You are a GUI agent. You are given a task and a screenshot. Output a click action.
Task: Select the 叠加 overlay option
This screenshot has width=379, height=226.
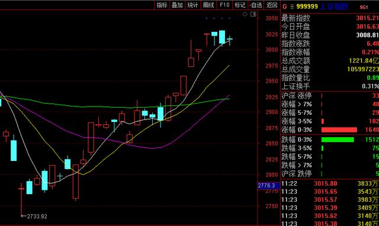coord(177,5)
